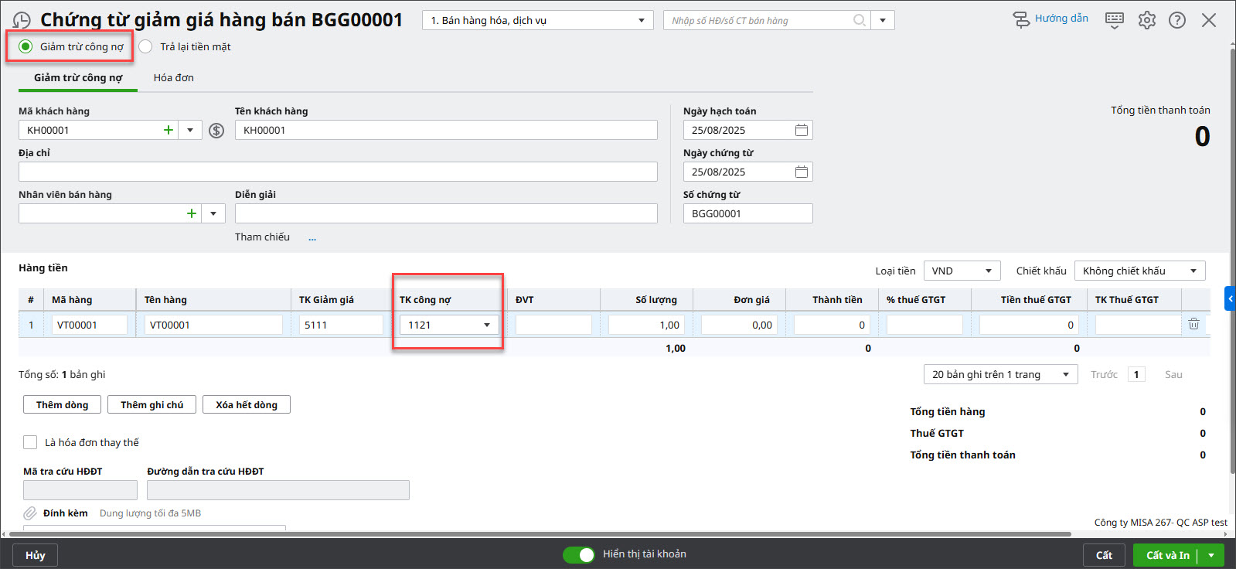
Task: Open the Chiết khấu discount dropdown
Action: (1139, 271)
